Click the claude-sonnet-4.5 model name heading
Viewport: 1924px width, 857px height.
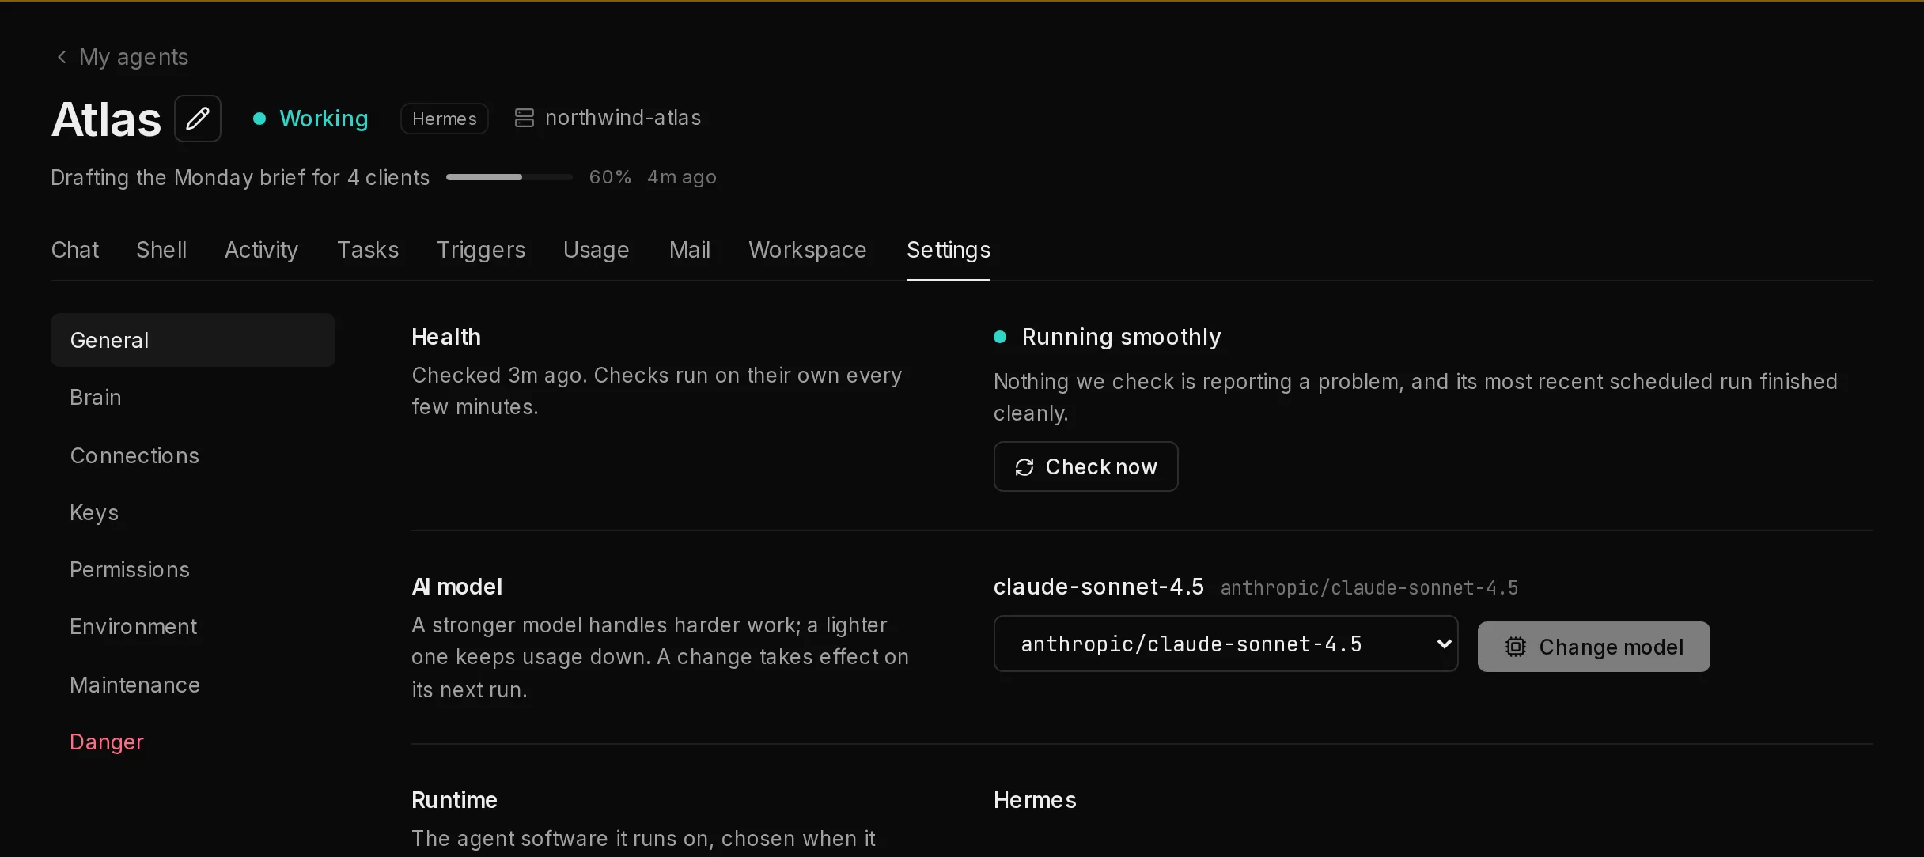click(1098, 587)
